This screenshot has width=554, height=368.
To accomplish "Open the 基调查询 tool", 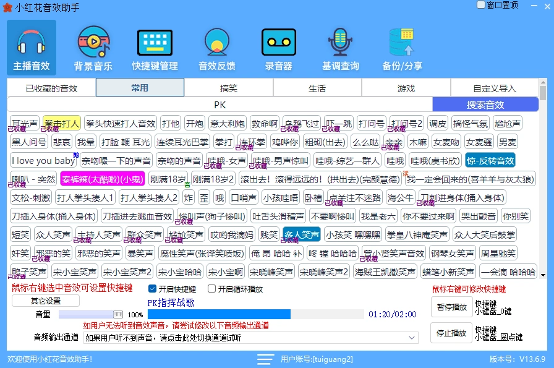I will tap(340, 48).
